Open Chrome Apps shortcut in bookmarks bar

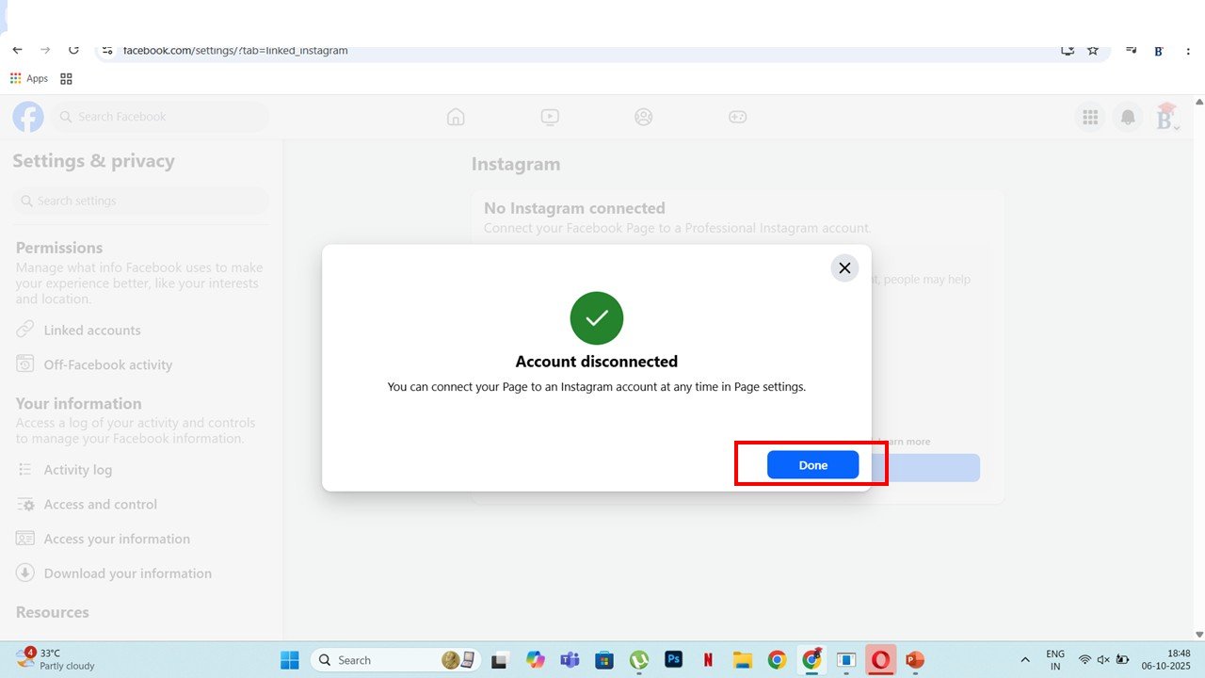[29, 79]
